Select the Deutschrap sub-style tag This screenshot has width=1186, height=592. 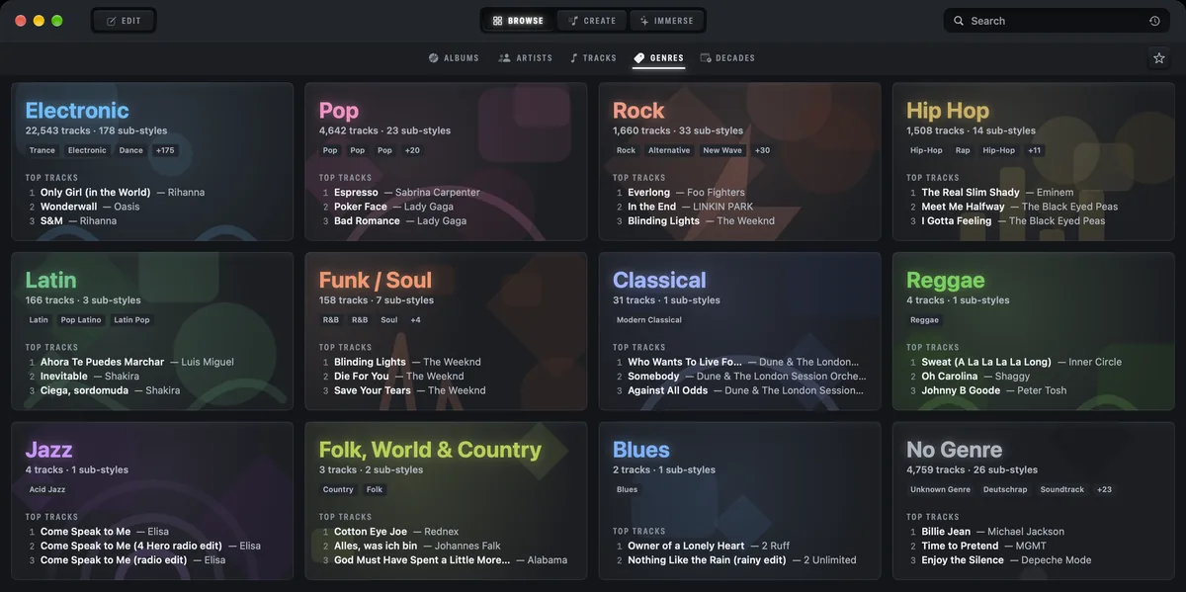click(x=1006, y=490)
